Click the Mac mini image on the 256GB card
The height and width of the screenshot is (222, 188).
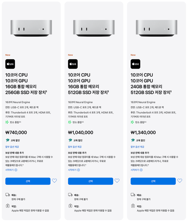[x=31, y=28]
